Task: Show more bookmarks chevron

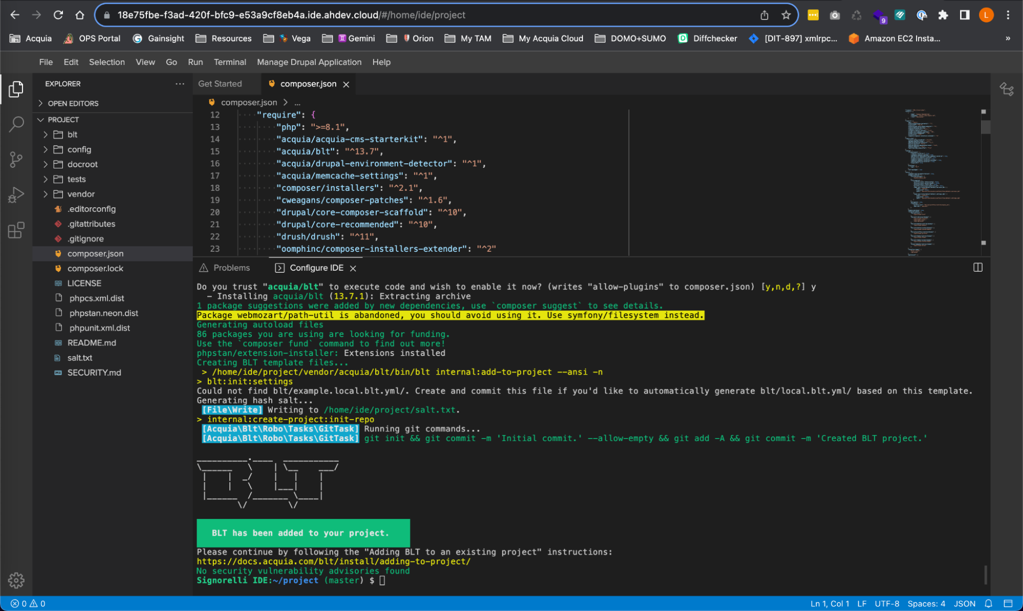Action: [x=1008, y=38]
